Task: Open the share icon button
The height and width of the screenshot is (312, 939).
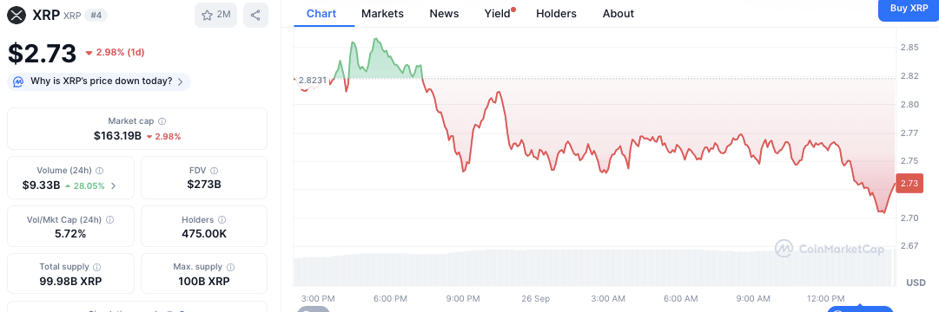Action: [255, 16]
